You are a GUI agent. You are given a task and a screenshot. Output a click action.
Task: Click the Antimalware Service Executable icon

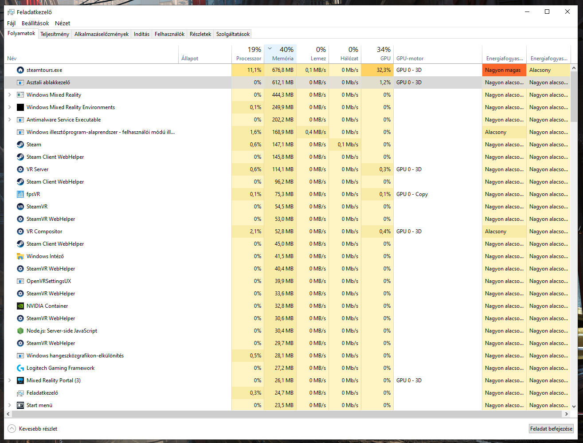pos(20,120)
